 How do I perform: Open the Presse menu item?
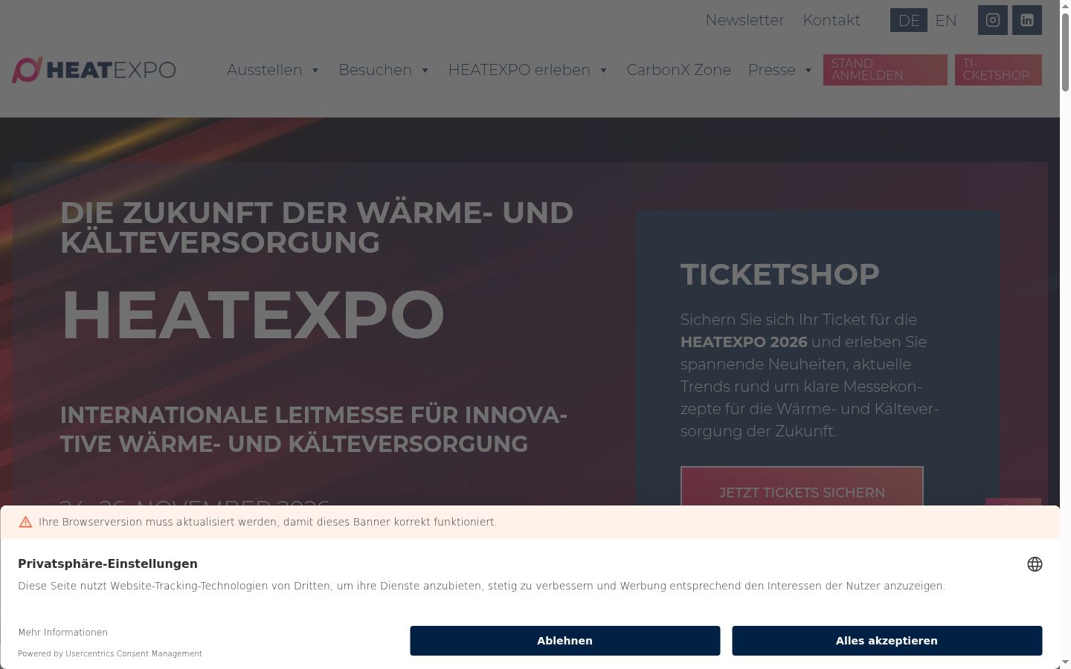pyautogui.click(x=771, y=70)
